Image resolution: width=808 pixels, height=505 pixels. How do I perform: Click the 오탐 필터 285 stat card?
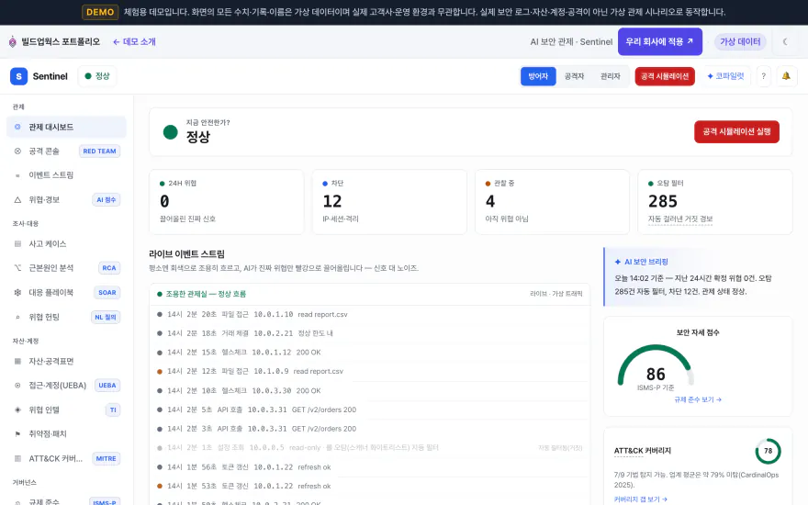point(714,202)
